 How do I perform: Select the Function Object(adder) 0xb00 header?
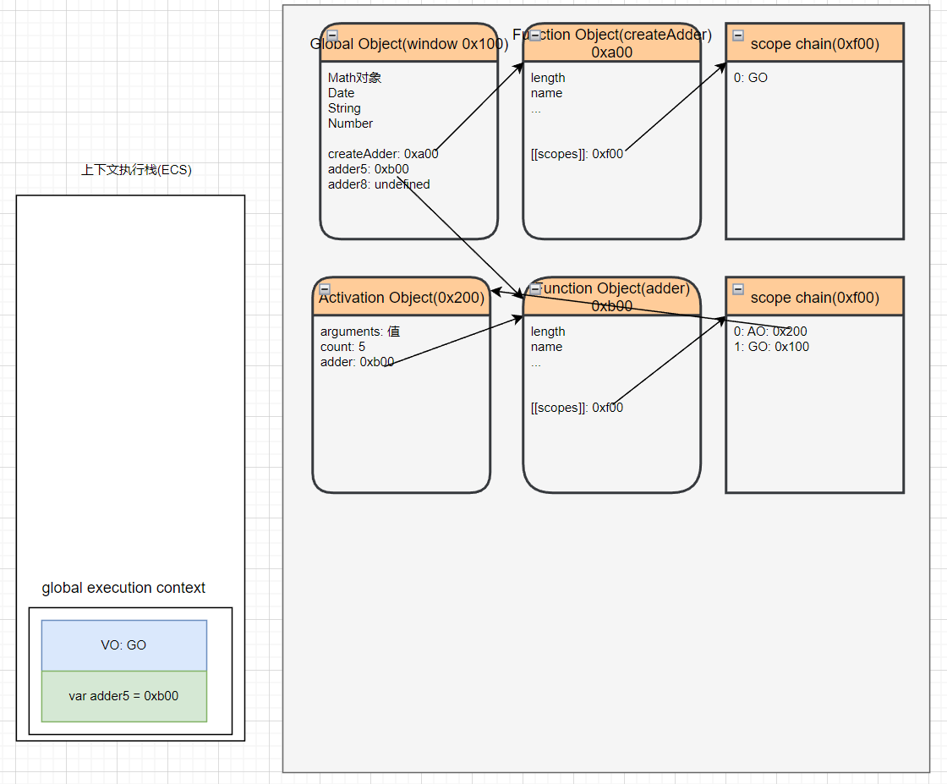612,297
